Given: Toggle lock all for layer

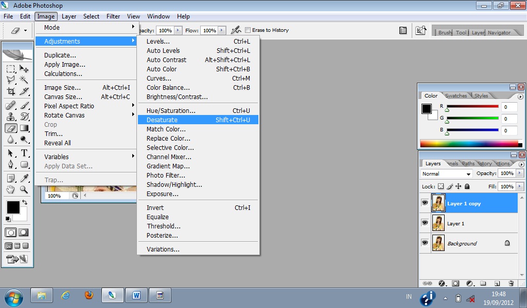Looking at the screenshot, I should coord(467,187).
